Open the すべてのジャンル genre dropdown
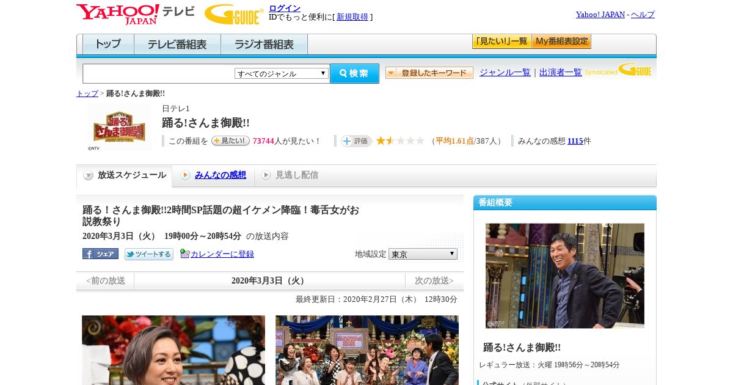 pos(282,73)
